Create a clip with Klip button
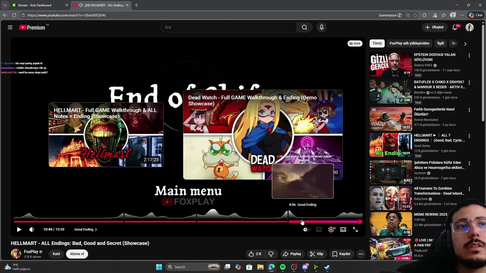 316,254
